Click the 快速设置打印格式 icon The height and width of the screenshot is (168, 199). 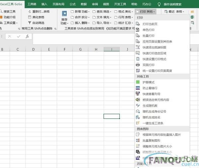coord(138,59)
